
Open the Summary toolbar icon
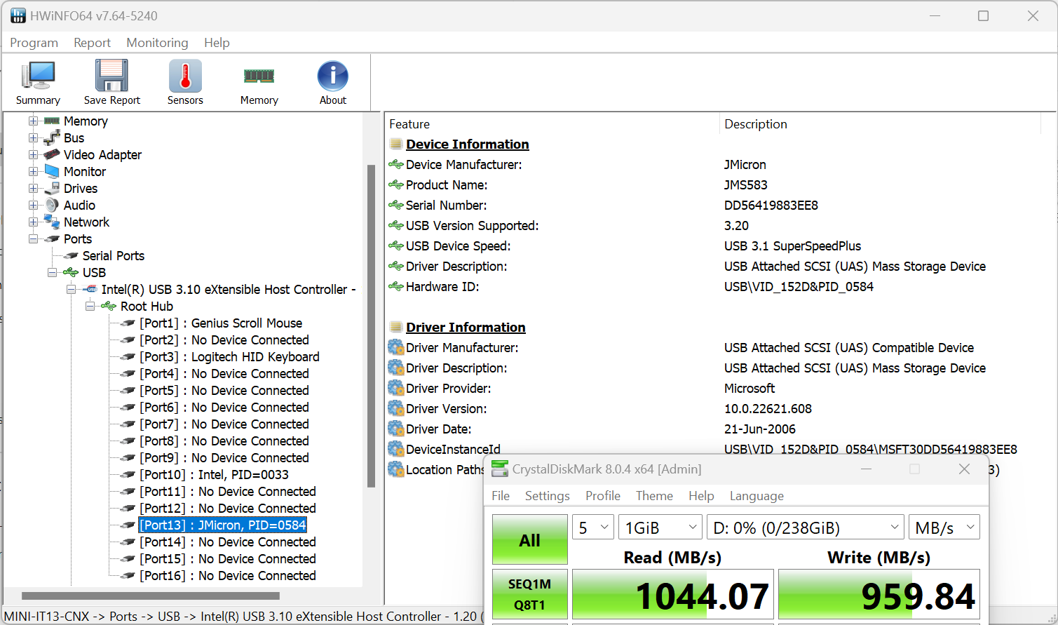(x=38, y=76)
